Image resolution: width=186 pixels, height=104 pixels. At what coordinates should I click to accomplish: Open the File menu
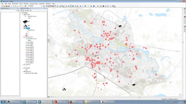2,4
